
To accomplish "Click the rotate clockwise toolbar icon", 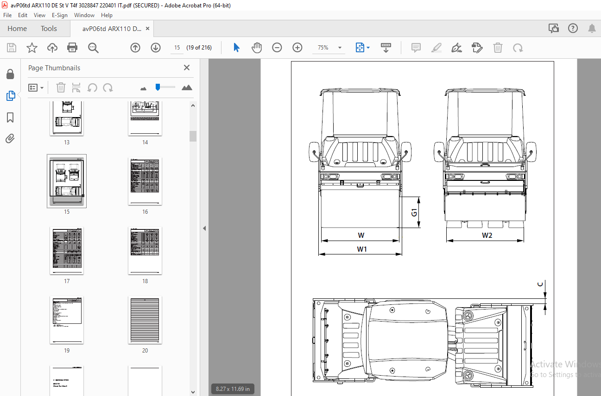I will [518, 48].
